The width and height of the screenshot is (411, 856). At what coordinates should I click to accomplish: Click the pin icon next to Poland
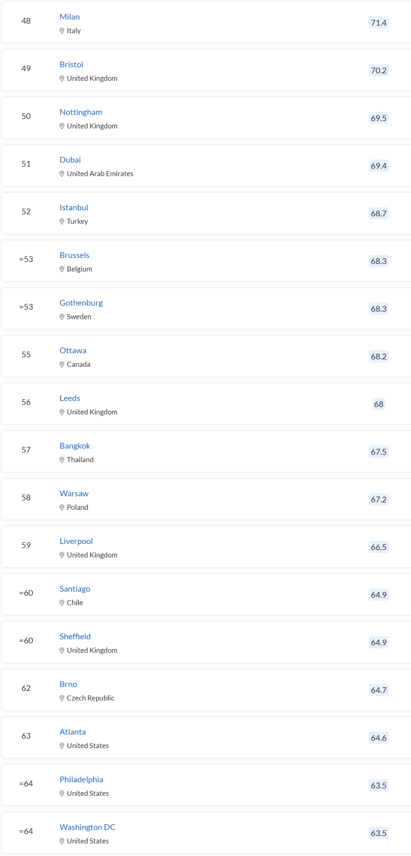pyautogui.click(x=62, y=507)
